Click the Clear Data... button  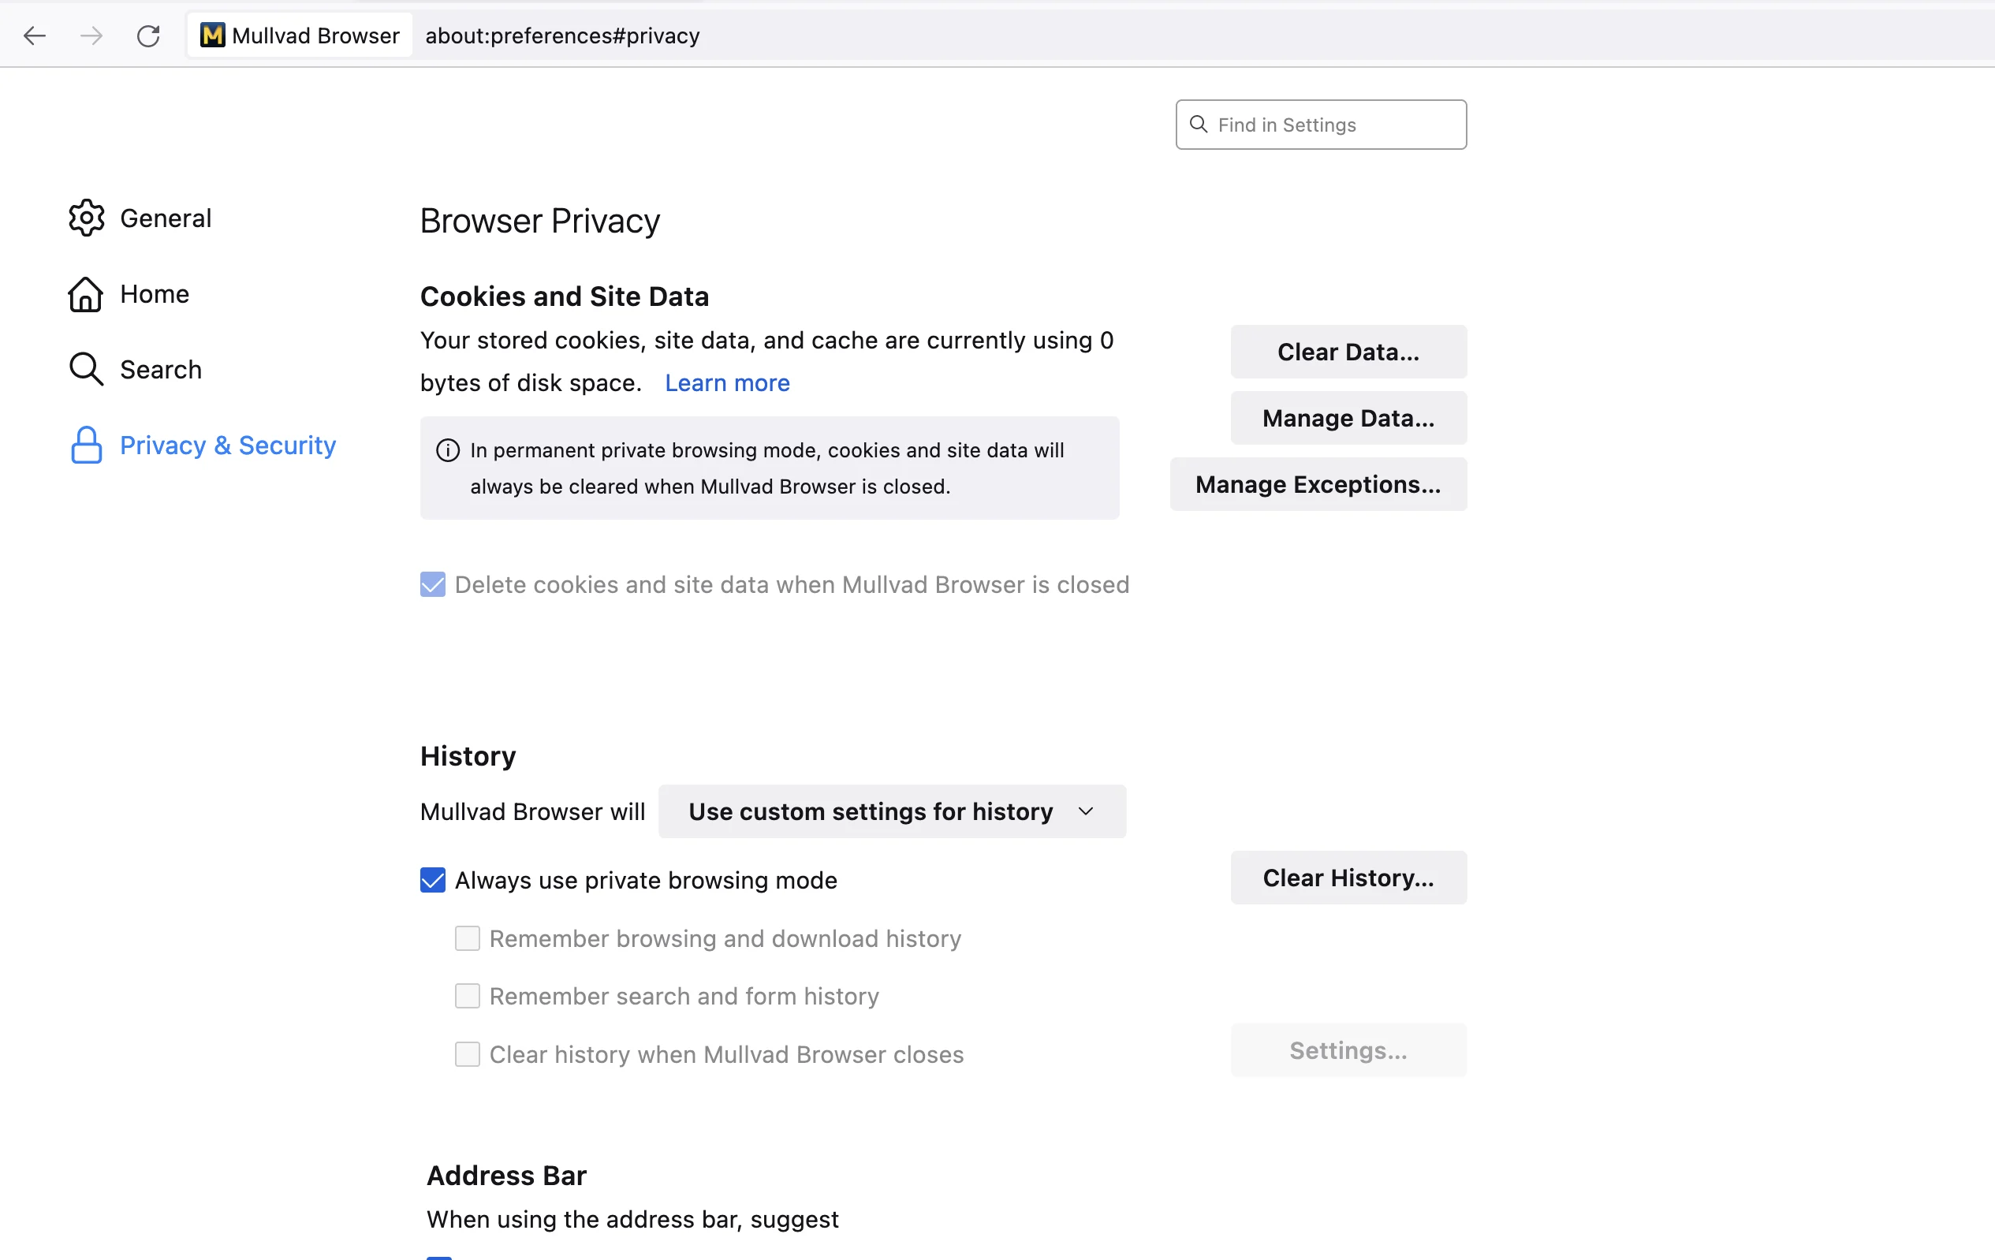[1348, 352]
